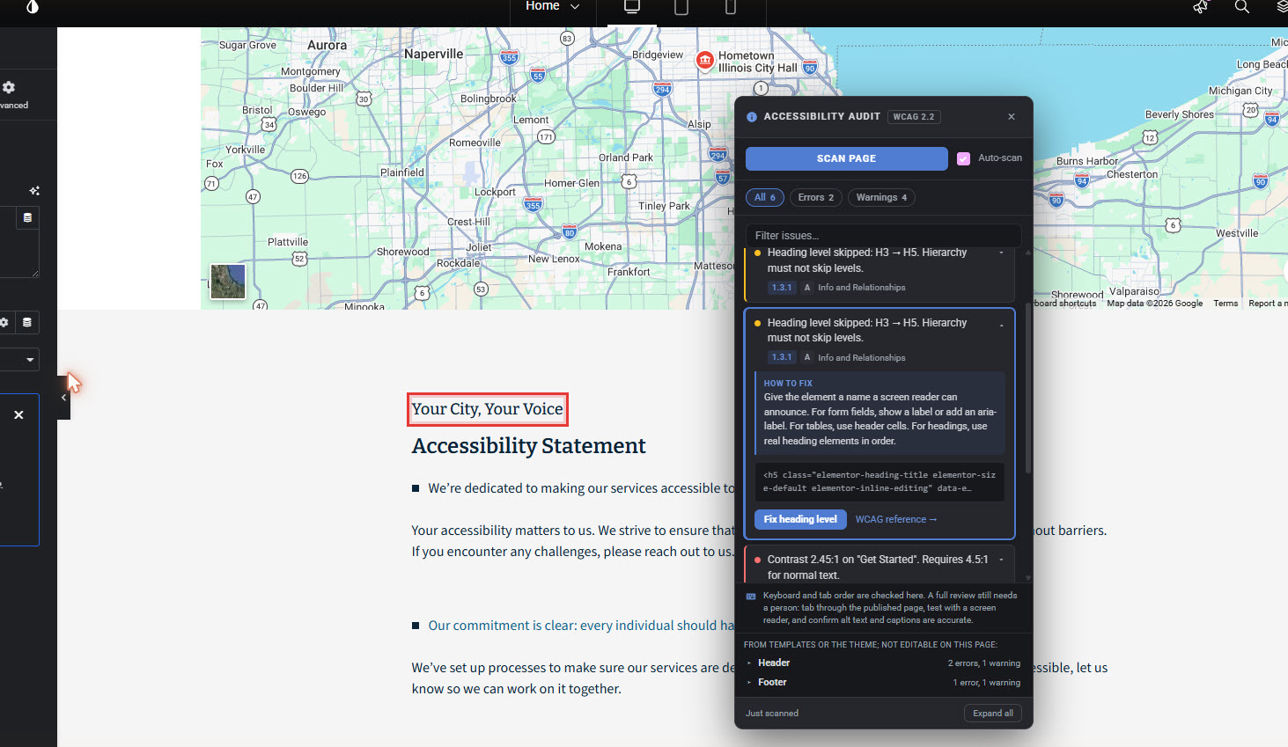
Task: Click the 1.3.1 badge on selected issue
Action: [x=782, y=357]
